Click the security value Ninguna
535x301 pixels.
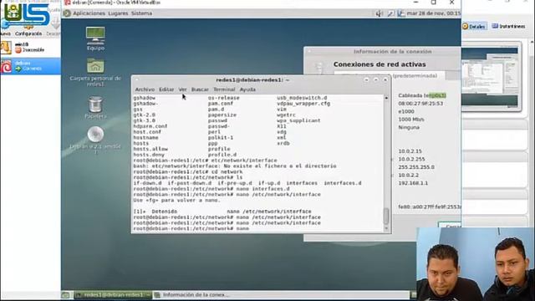(x=409, y=127)
